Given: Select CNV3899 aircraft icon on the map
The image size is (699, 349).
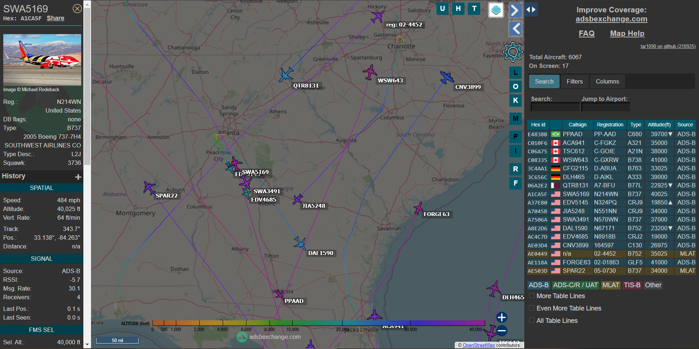Looking at the screenshot, I should (447, 77).
